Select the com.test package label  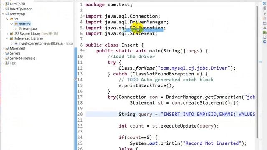(x=25, y=24)
